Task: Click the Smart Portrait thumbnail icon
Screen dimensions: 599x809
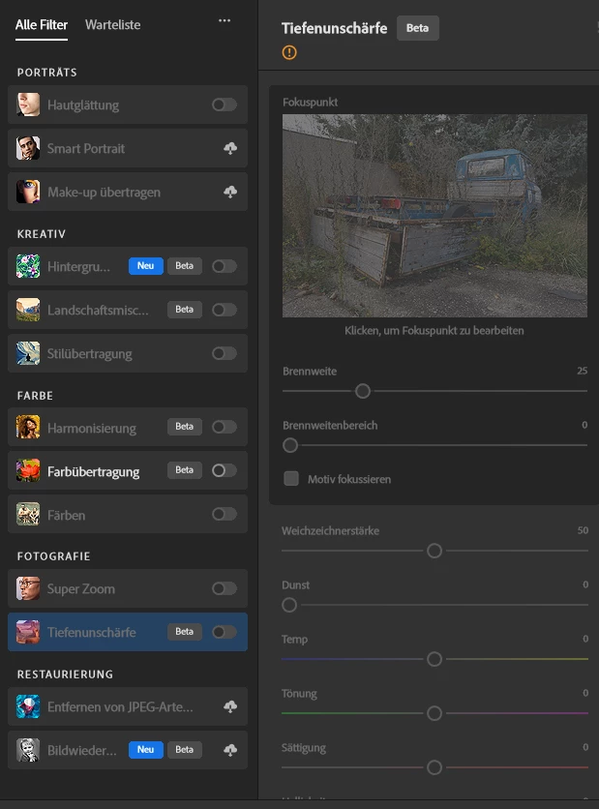Action: tap(28, 148)
